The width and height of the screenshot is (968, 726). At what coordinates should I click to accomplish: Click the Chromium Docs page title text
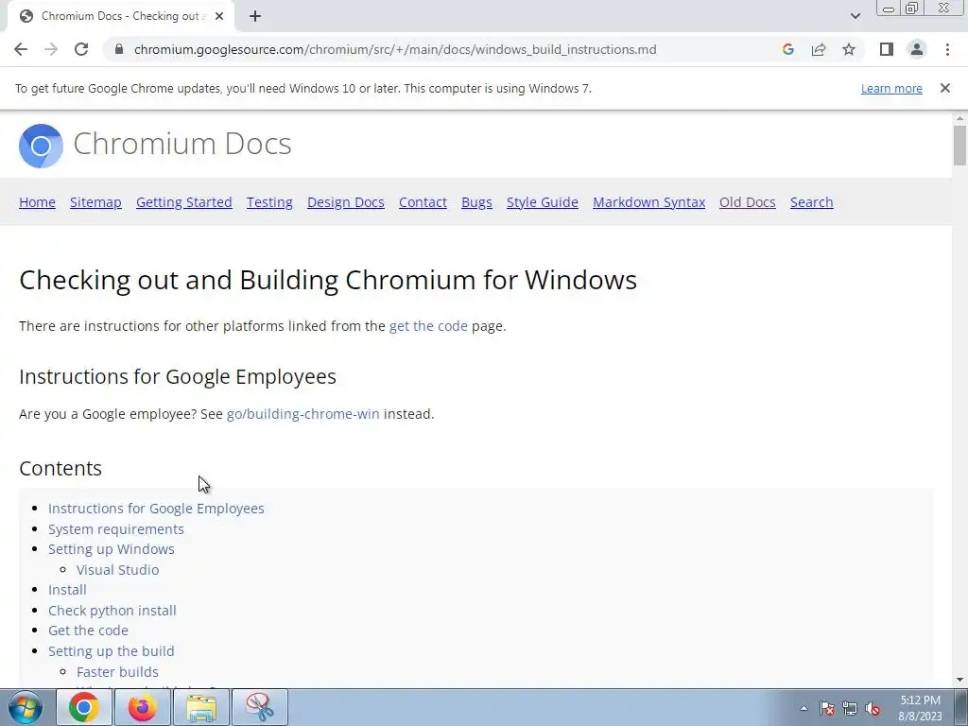pyautogui.click(x=182, y=144)
